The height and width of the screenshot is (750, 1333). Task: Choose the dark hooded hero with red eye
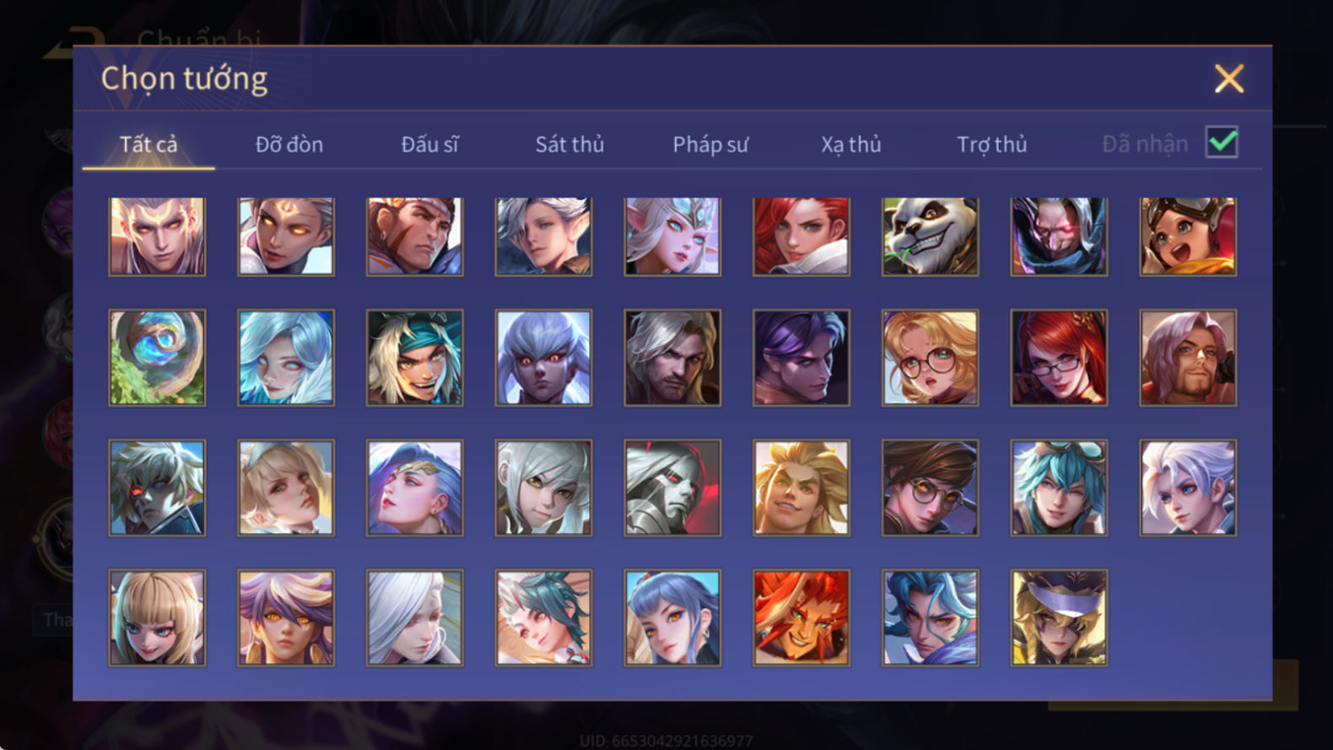[x=1059, y=237]
